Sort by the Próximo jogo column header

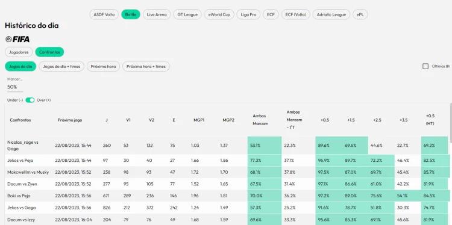click(x=70, y=120)
